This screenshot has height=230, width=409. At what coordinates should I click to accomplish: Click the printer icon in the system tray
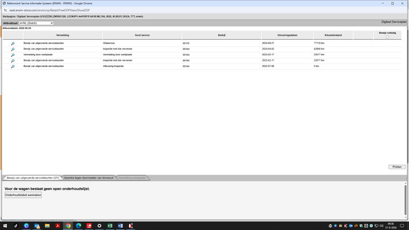330,226
